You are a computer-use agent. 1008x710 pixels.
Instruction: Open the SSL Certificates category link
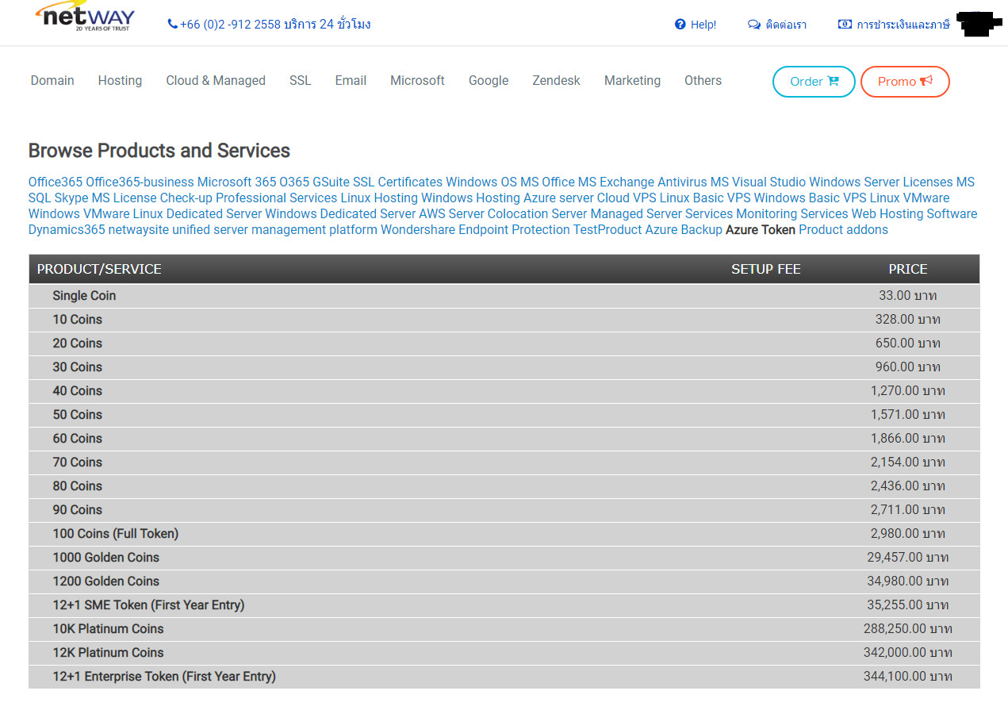click(397, 182)
